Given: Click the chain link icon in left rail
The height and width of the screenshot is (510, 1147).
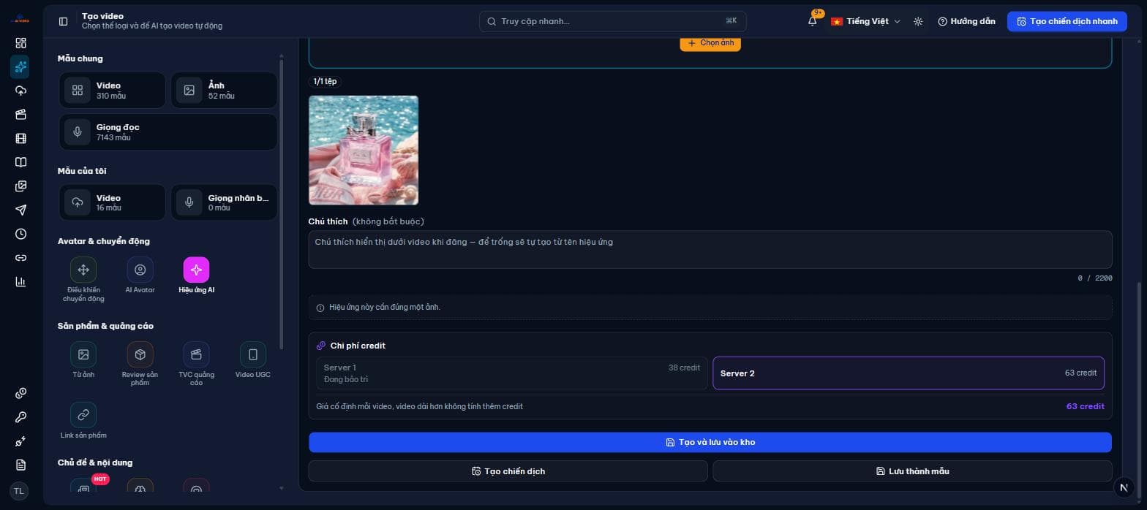Looking at the screenshot, I should [20, 258].
